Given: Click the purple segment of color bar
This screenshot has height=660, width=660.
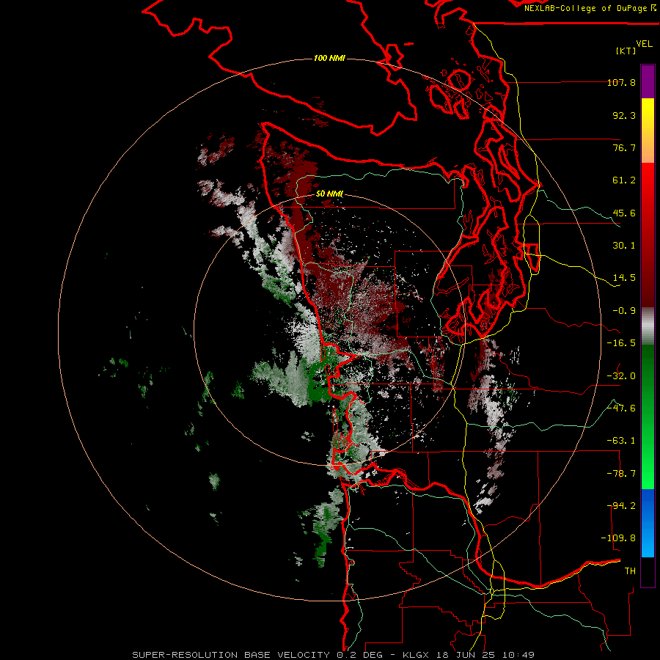Looking at the screenshot, I should click(648, 81).
